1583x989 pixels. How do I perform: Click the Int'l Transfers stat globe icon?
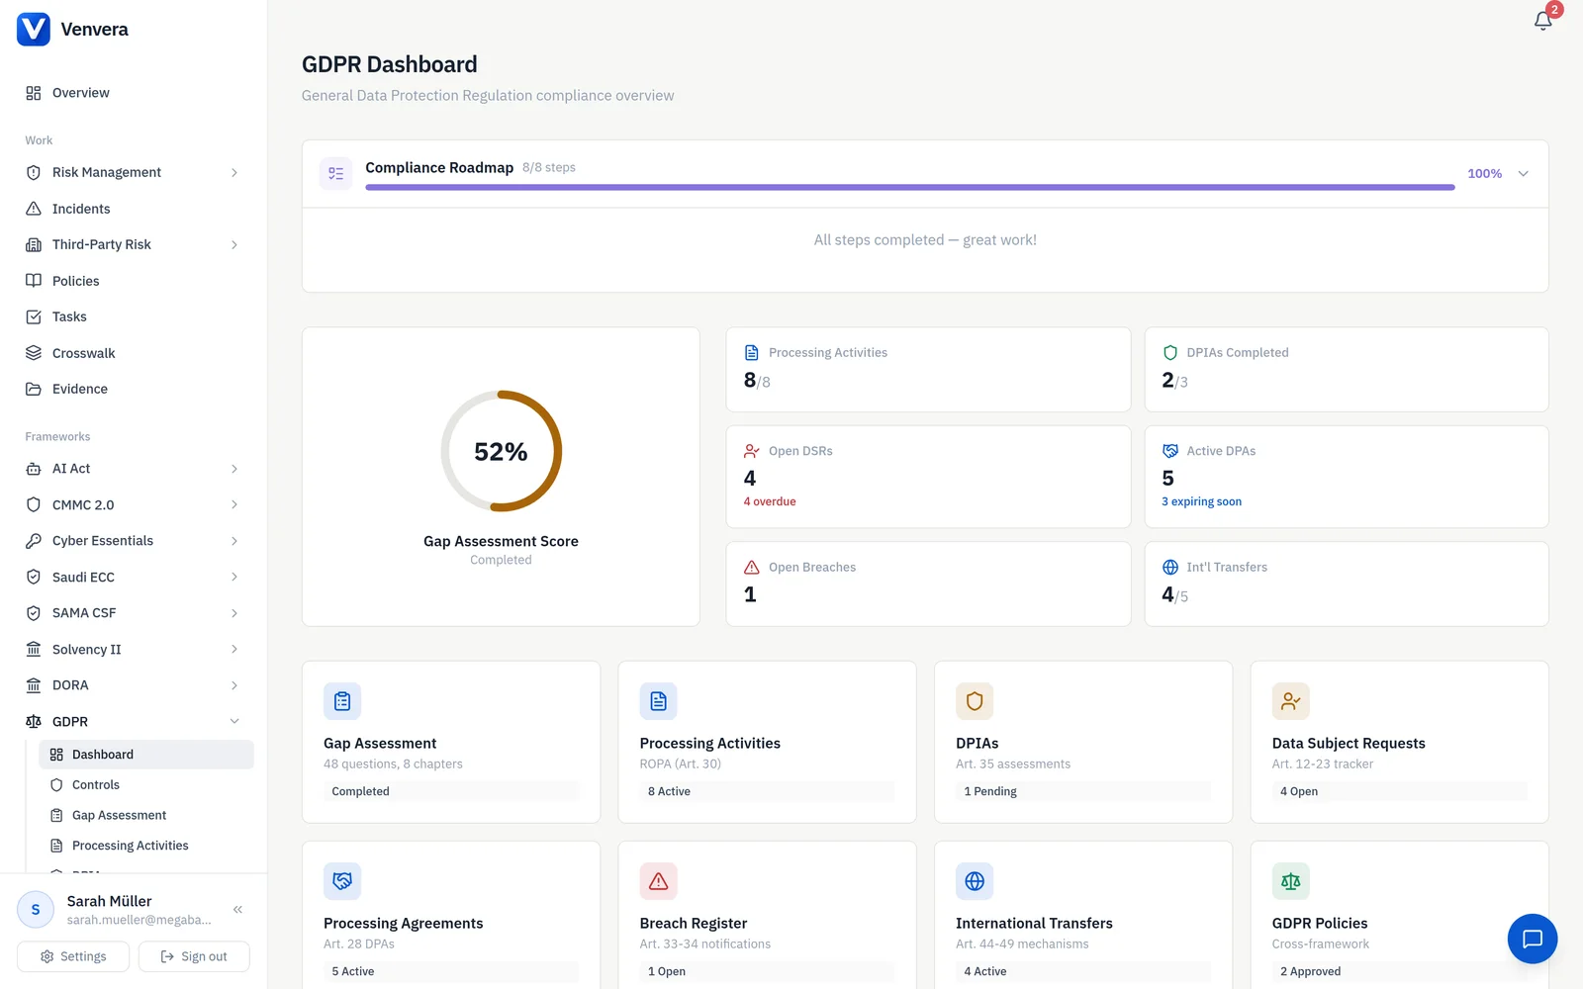tap(1170, 567)
